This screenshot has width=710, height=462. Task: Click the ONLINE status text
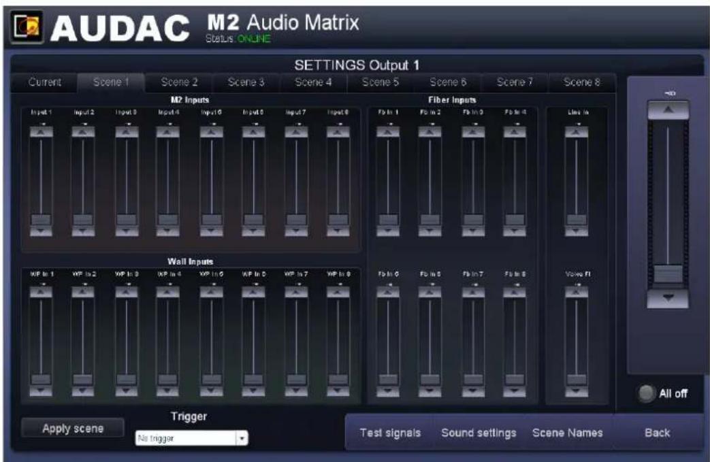254,39
